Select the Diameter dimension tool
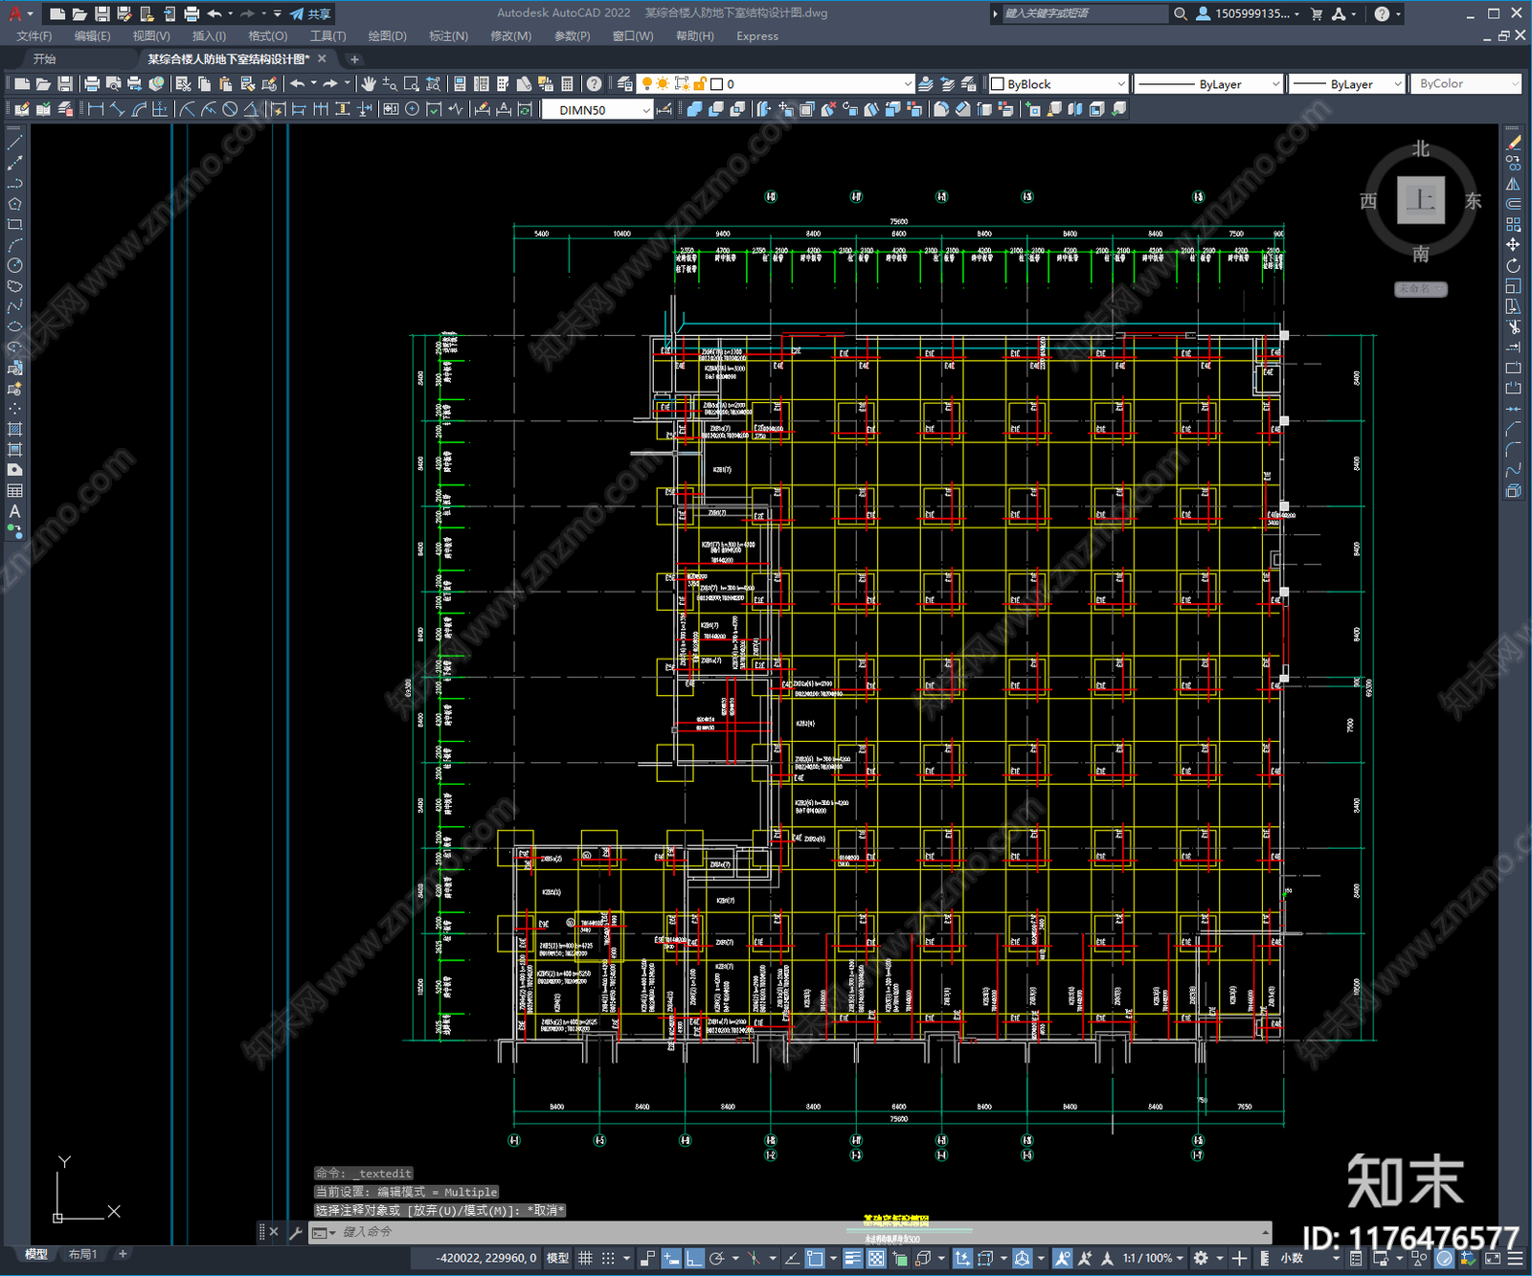The image size is (1532, 1276). (230, 109)
